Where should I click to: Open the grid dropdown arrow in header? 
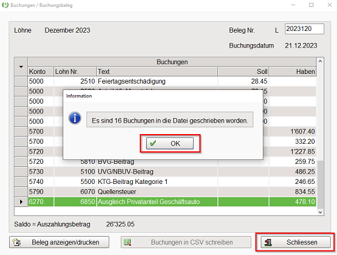click(21, 67)
